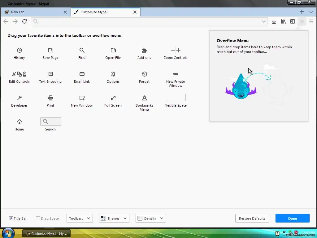This screenshot has height=238, width=317.
Task: Select the History item in the customize palette
Action: (x=19, y=53)
